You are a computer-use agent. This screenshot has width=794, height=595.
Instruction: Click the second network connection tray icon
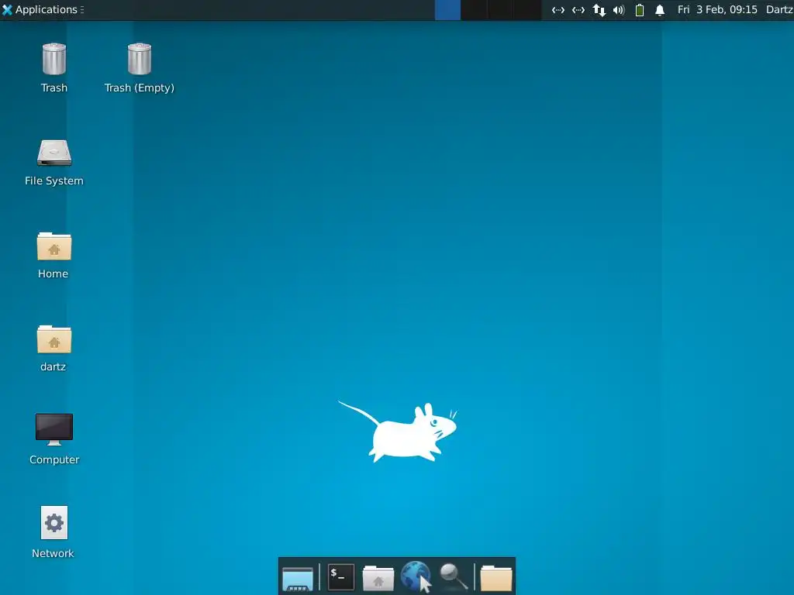578,10
